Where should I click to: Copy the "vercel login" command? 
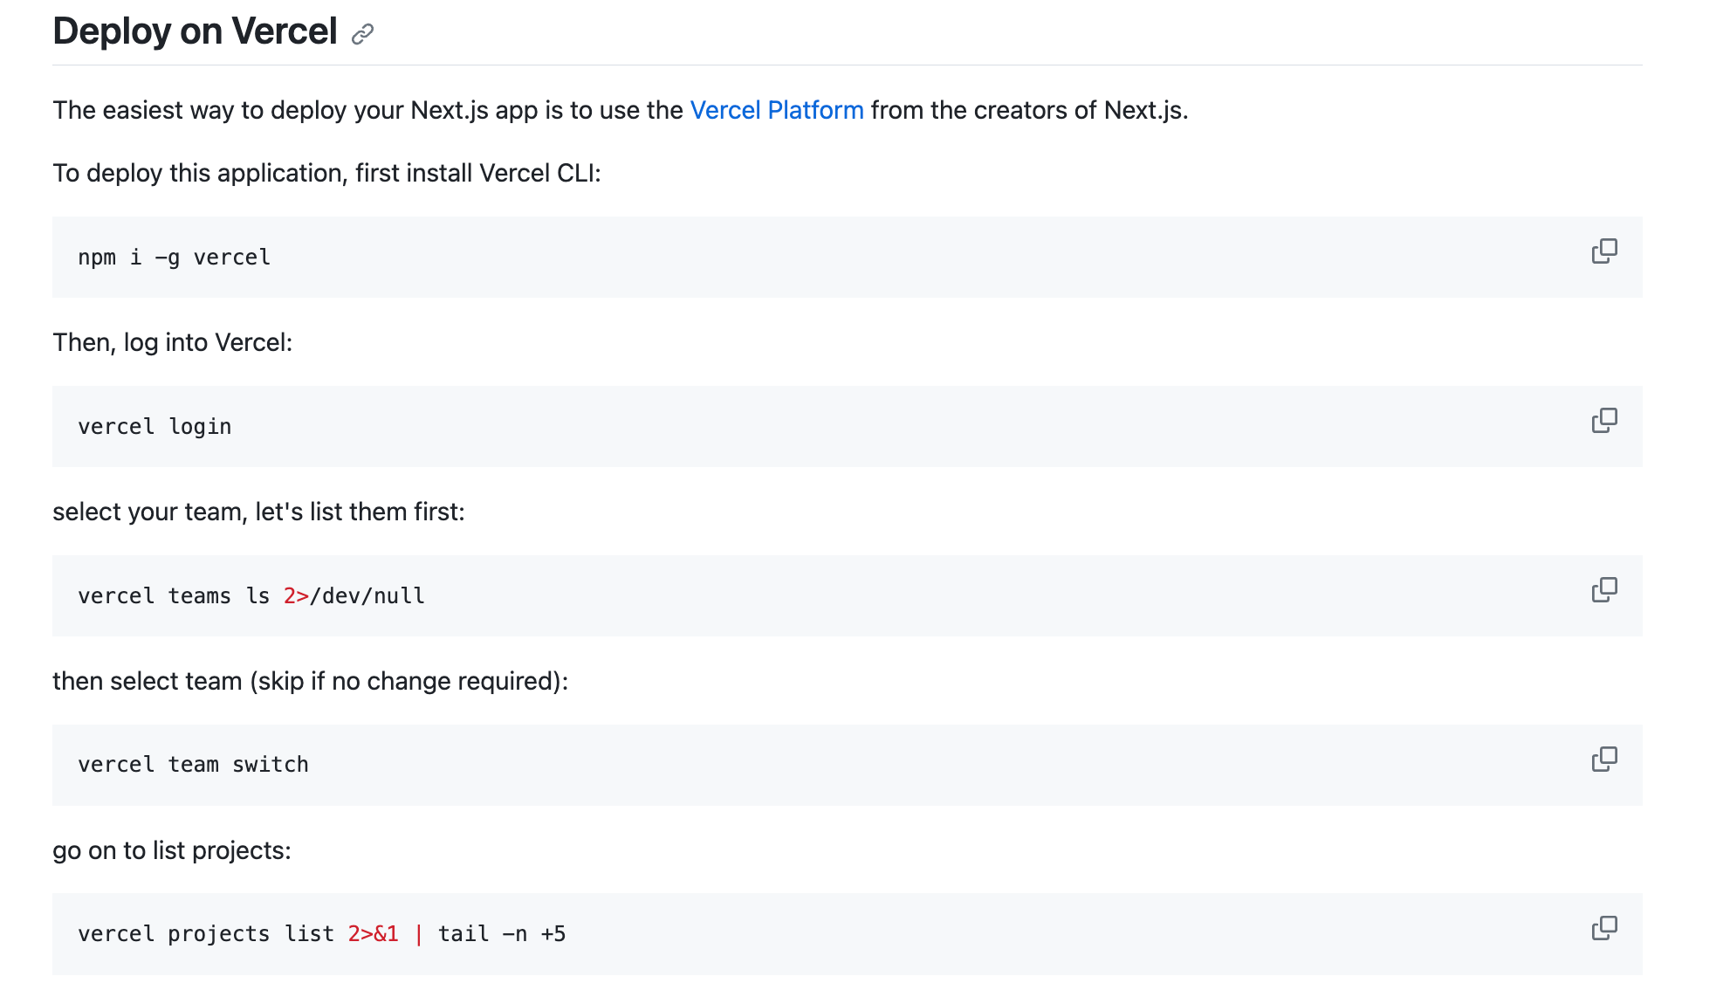coord(1605,420)
